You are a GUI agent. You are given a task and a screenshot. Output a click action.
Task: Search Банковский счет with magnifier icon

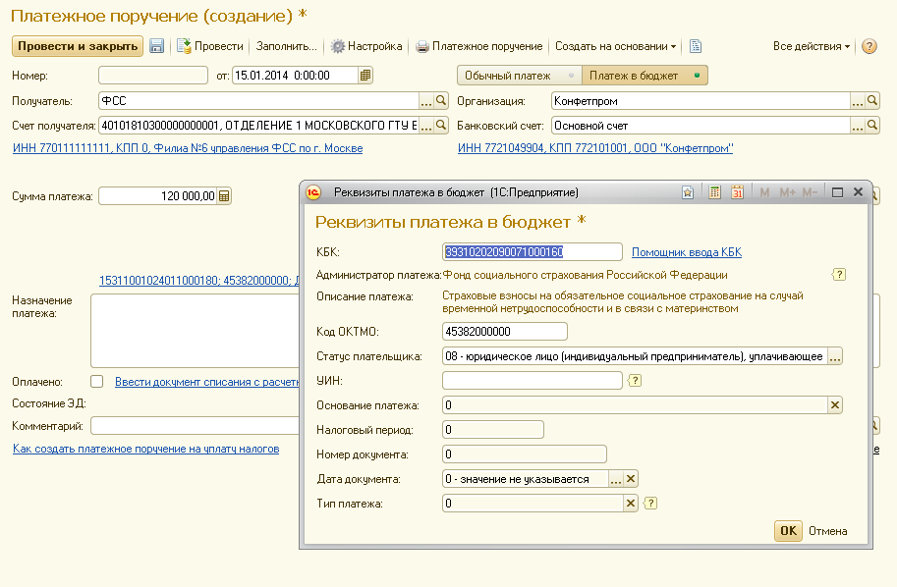[x=871, y=125]
